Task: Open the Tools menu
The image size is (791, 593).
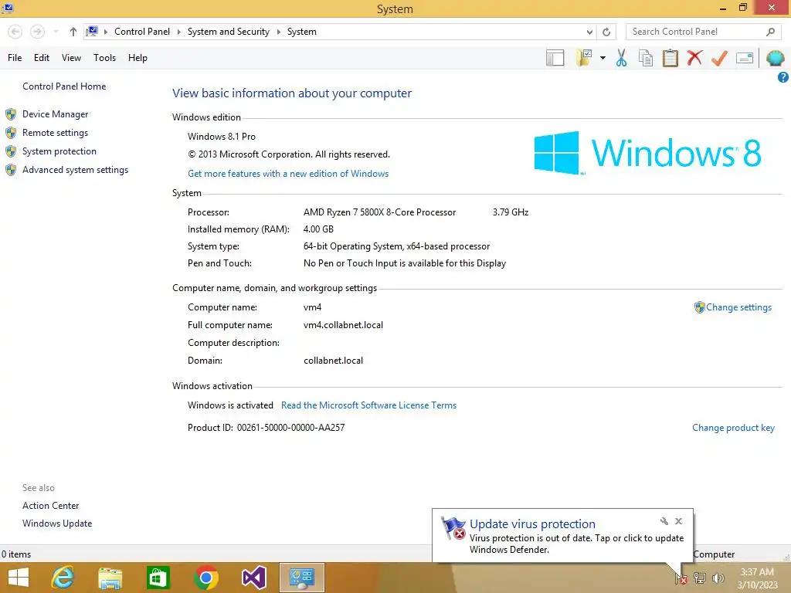Action: pyautogui.click(x=104, y=58)
